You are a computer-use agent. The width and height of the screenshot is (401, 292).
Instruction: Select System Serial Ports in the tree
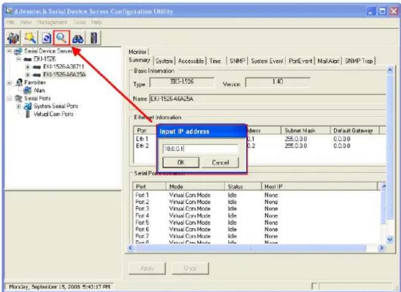click(x=56, y=106)
